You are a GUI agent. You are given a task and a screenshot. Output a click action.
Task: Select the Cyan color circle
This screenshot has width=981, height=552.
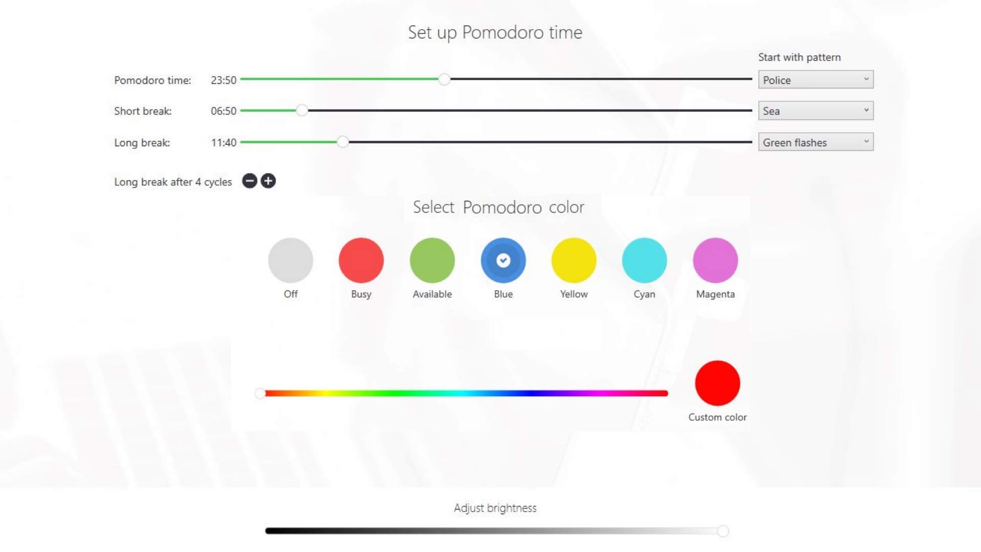coord(644,260)
